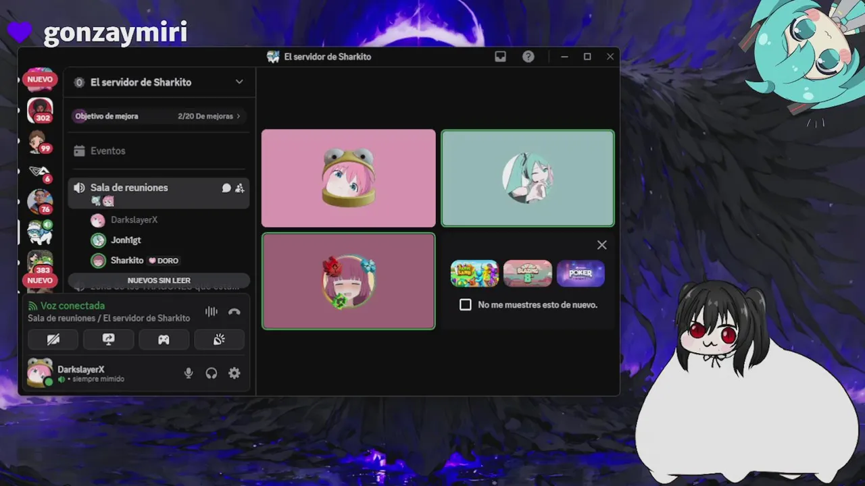Screen dimensions: 865x486
Task: Click the '2/20 De mejoras' text
Action: coord(205,116)
